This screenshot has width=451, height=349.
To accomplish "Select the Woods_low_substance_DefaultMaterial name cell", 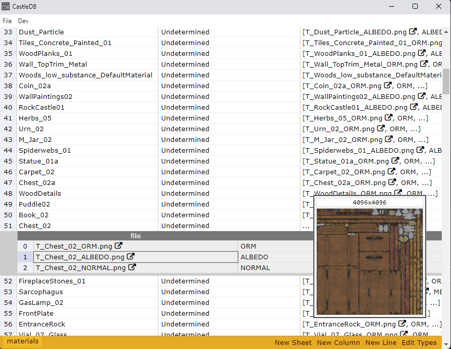I will pyautogui.click(x=88, y=75).
